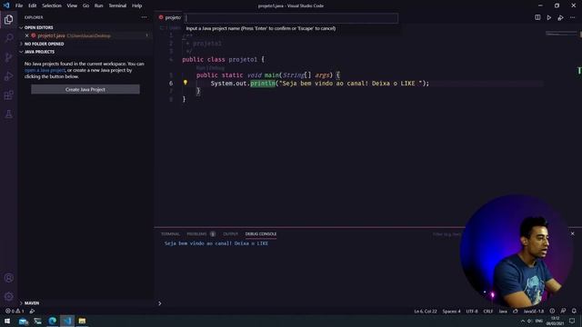Click the Java project name input field
The width and height of the screenshot is (582, 327).
coord(291,18)
